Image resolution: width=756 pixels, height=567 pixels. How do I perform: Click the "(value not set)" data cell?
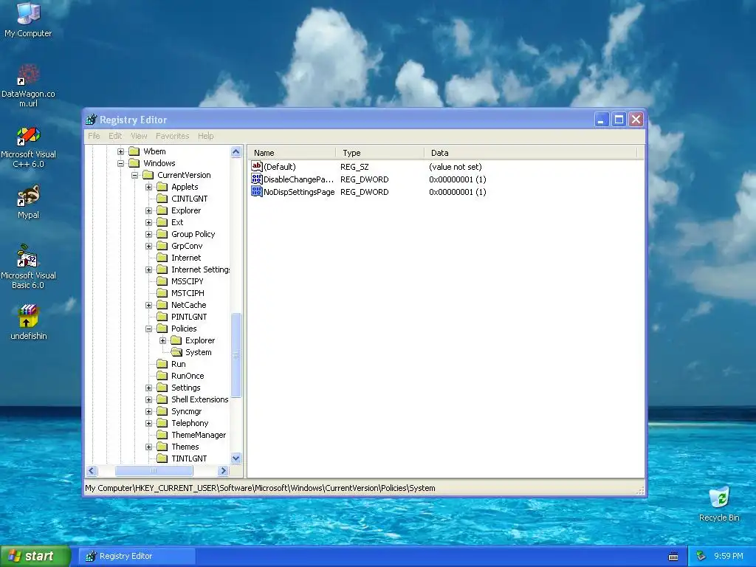tap(455, 167)
